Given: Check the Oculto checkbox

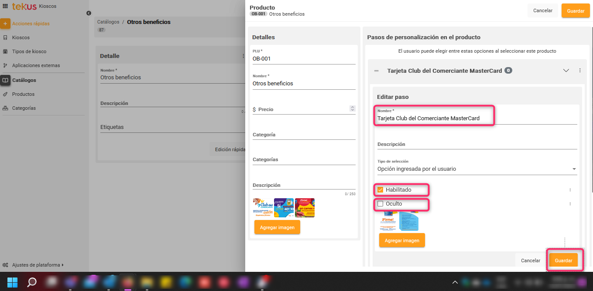Looking at the screenshot, I should [x=380, y=204].
